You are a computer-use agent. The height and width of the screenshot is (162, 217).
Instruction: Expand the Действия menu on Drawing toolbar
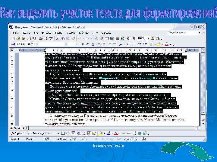click(18, 133)
